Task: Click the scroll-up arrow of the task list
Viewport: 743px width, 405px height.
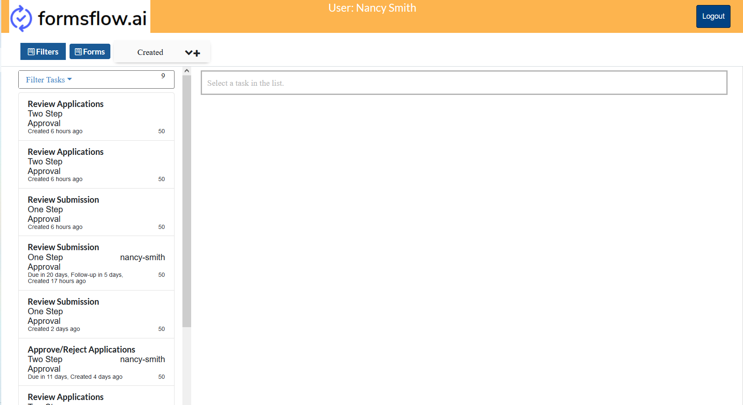Action: coord(187,71)
